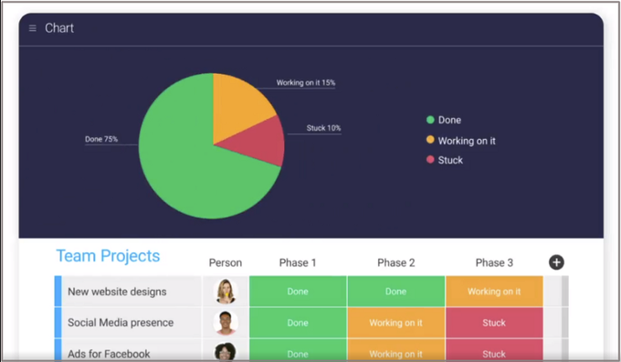
Task: Change Phase 1 status of New website designs
Action: [x=298, y=292]
